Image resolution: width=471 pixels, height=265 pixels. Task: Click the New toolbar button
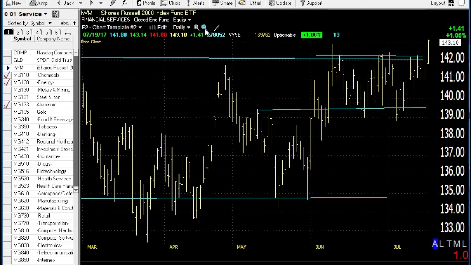point(14,3)
